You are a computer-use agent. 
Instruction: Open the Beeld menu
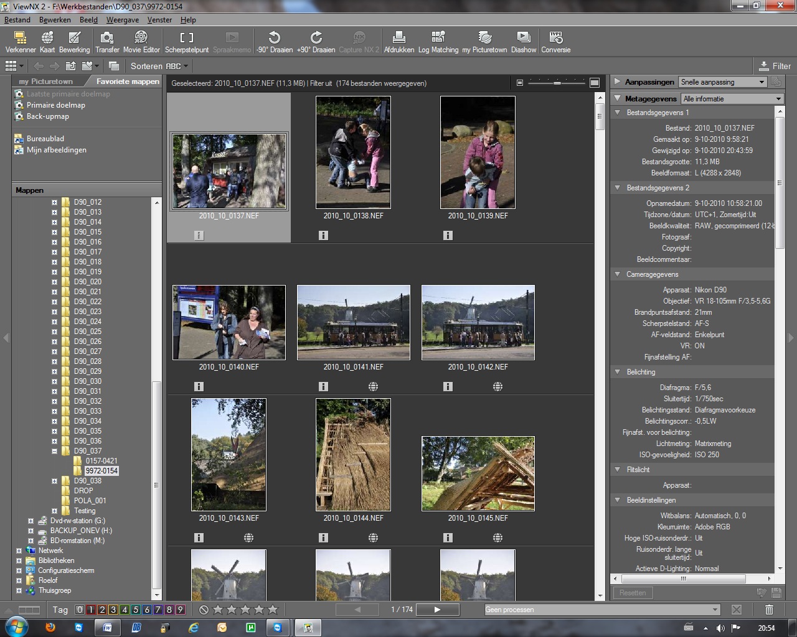tap(88, 20)
